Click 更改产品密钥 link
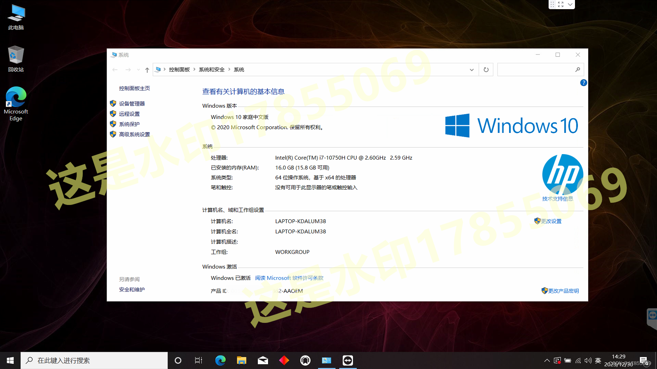Viewport: 657px width, 369px height. (563, 291)
